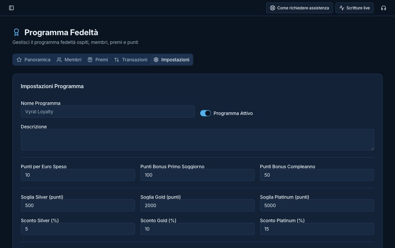Open Come richiedere assistenza help
Image resolution: width=395 pixels, height=248 pixels.
[x=299, y=8]
